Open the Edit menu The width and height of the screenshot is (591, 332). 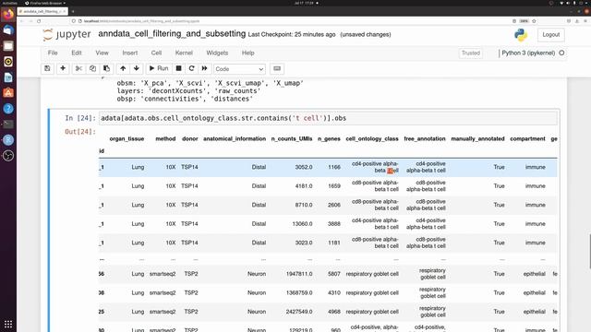click(x=77, y=53)
